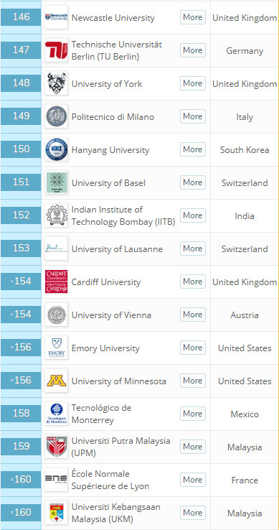Open More details for University of Vienna

193,315
